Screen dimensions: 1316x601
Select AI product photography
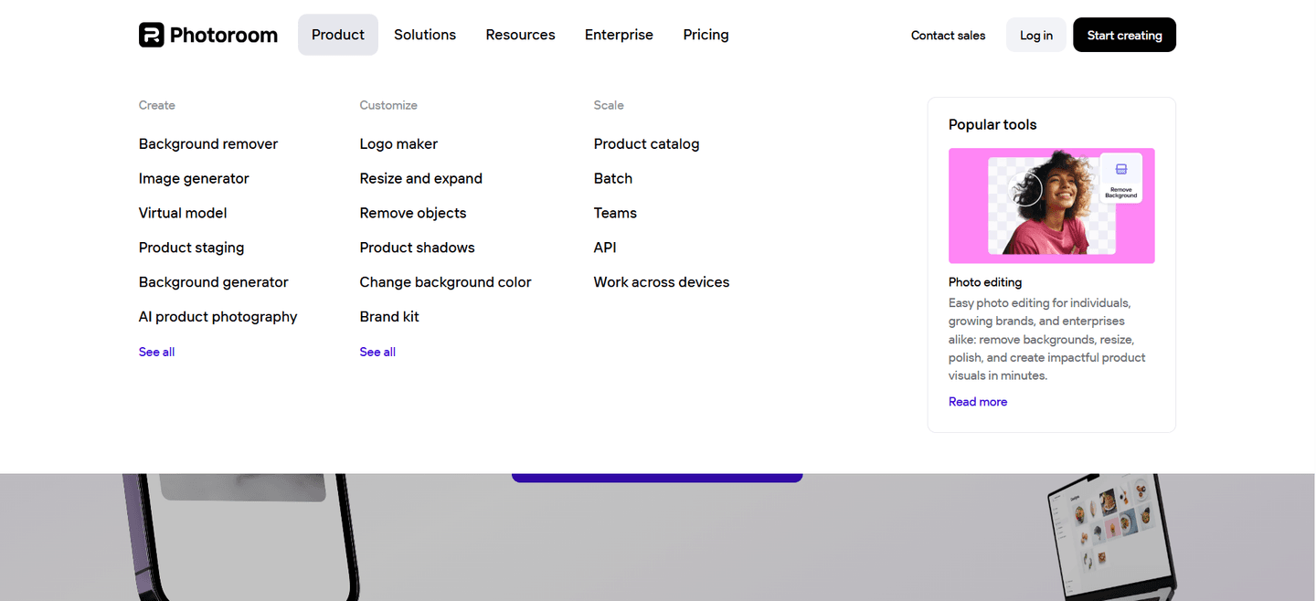(218, 317)
